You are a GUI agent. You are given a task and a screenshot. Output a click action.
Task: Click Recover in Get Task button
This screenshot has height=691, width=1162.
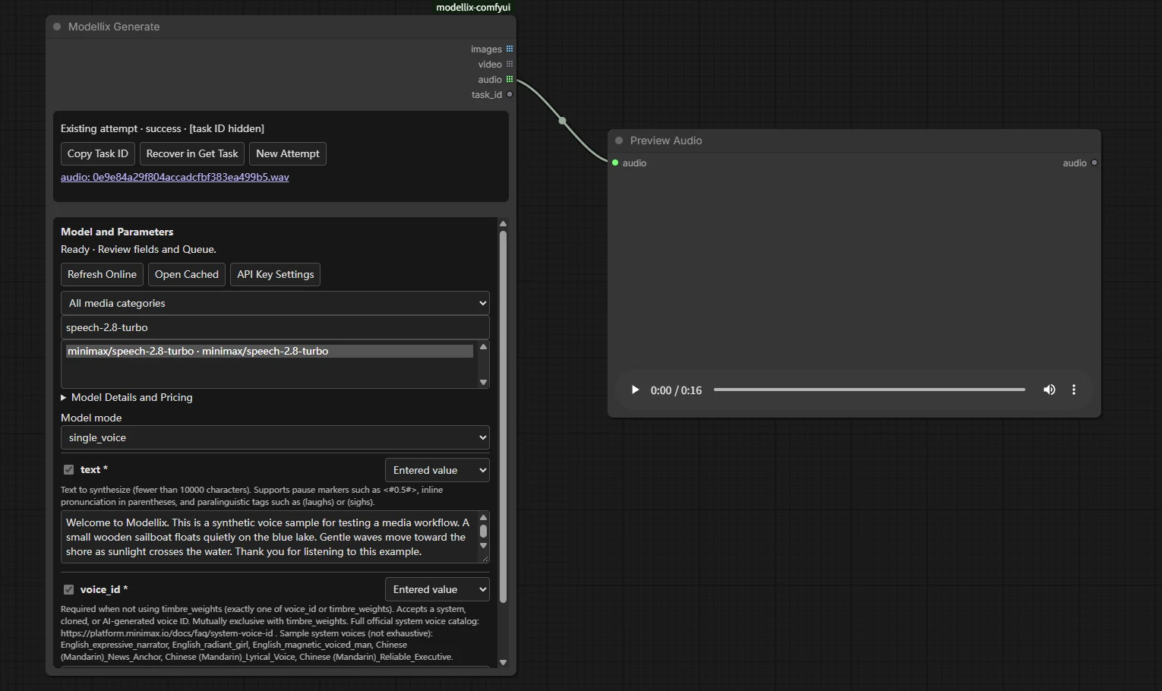[192, 153]
